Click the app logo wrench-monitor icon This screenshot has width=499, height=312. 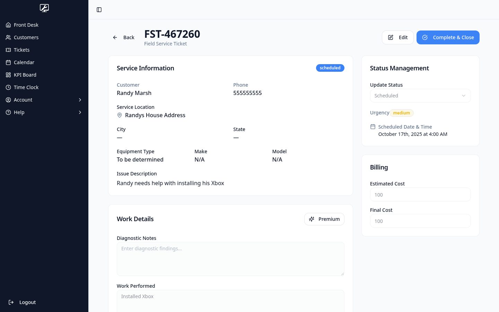tap(44, 8)
